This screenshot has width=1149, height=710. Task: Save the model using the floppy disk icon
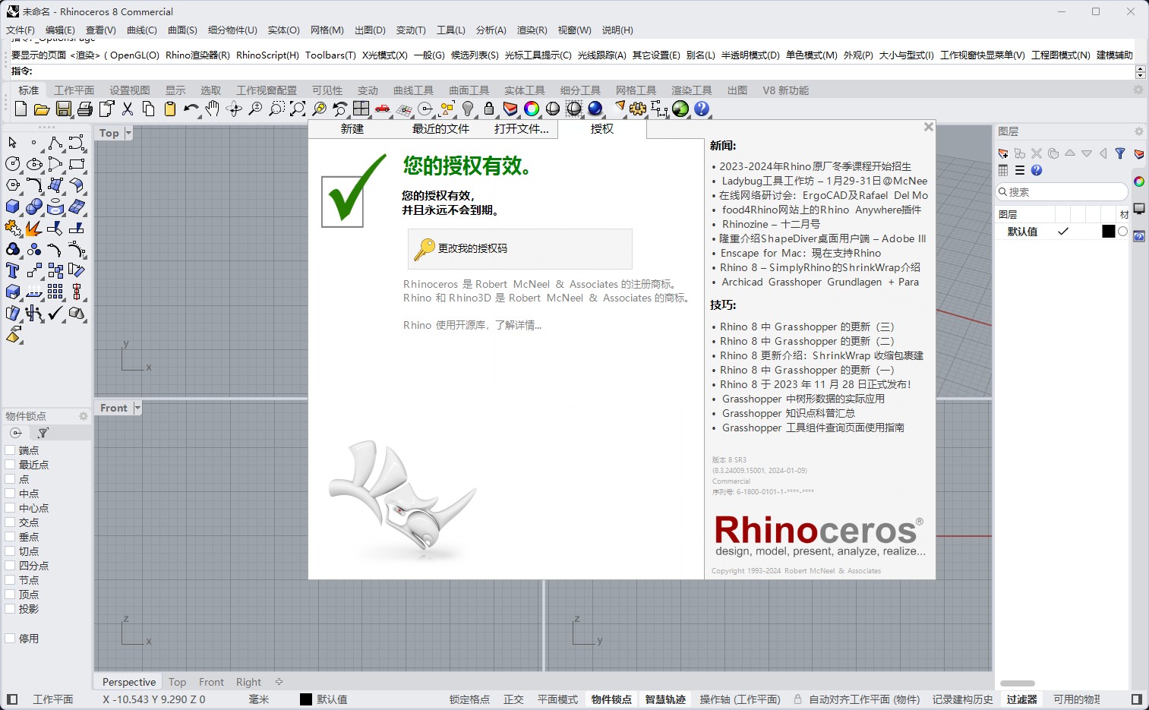coord(64,109)
